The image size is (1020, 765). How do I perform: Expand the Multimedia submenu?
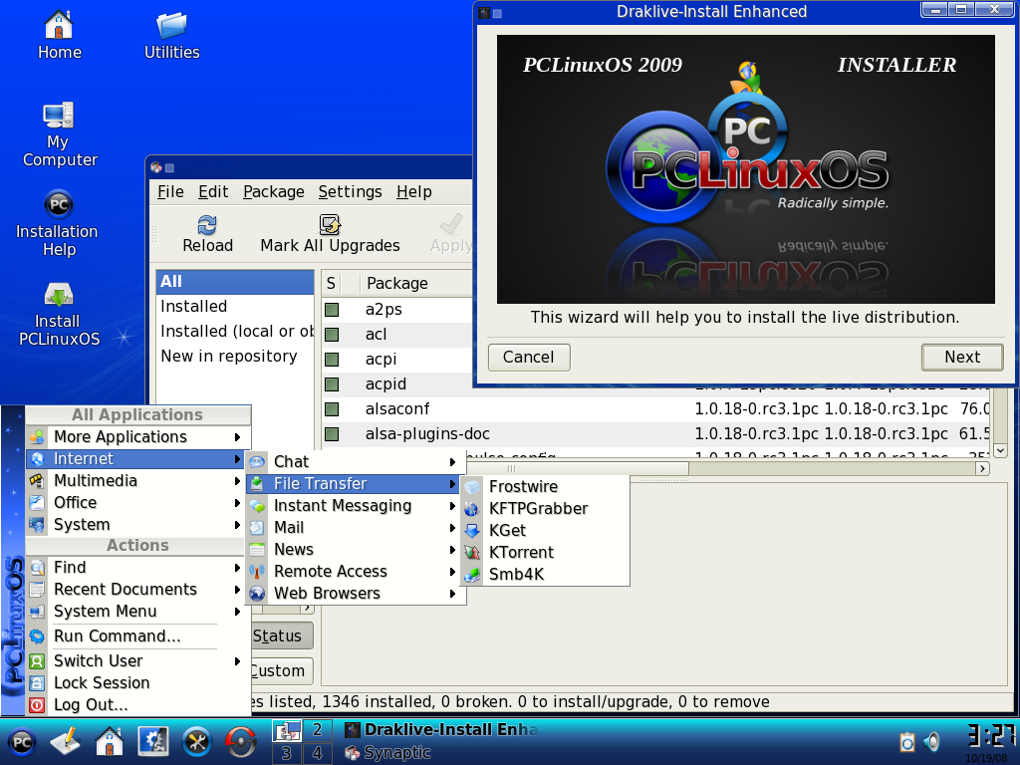point(136,481)
